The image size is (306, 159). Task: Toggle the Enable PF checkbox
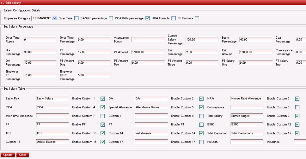pyautogui.click(x=103, y=125)
